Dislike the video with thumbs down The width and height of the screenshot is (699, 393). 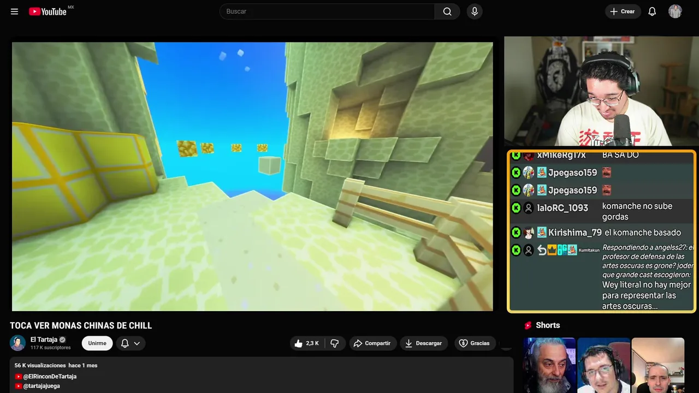pos(335,343)
